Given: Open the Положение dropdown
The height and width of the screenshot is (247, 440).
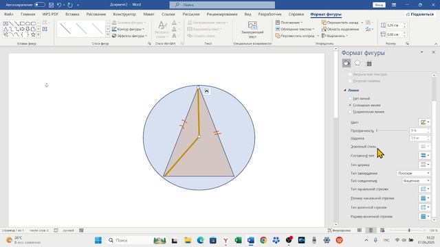Looking at the screenshot, I should (289, 23).
